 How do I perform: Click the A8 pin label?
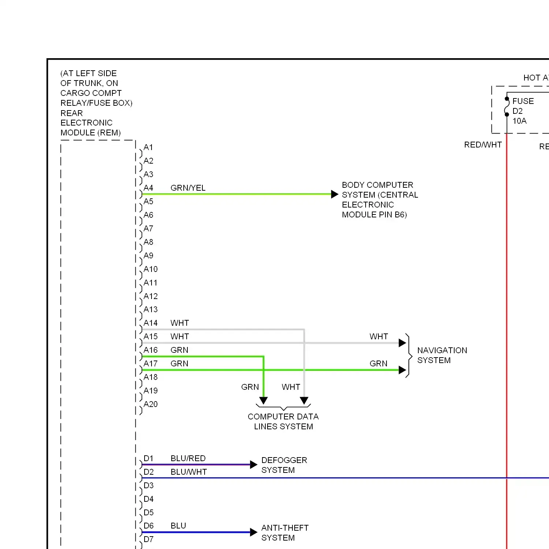pyautogui.click(x=148, y=242)
